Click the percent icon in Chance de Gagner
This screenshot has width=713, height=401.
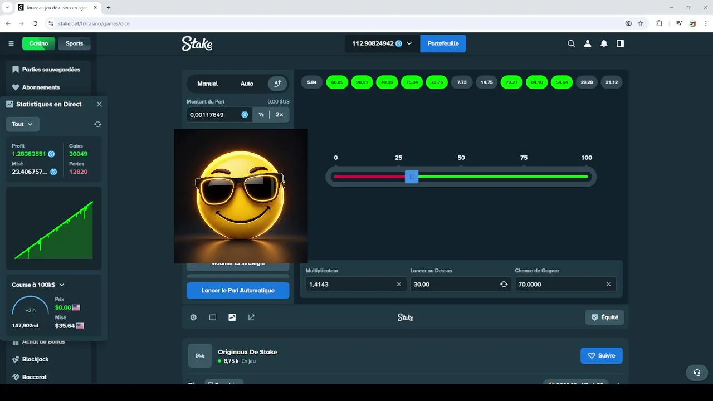click(x=608, y=284)
